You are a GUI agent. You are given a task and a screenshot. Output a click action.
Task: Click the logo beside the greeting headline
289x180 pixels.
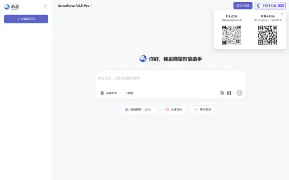143,58
